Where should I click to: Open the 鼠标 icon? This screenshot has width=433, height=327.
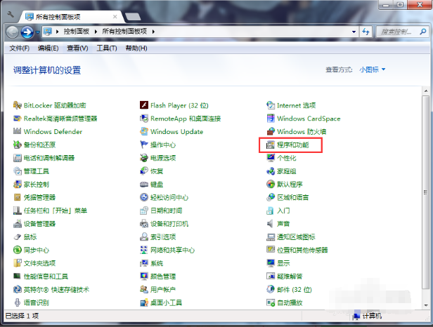point(17,237)
